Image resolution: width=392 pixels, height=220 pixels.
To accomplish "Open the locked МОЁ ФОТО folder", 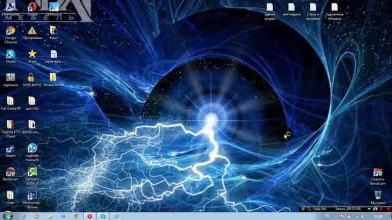I will pyautogui.click(x=32, y=79).
